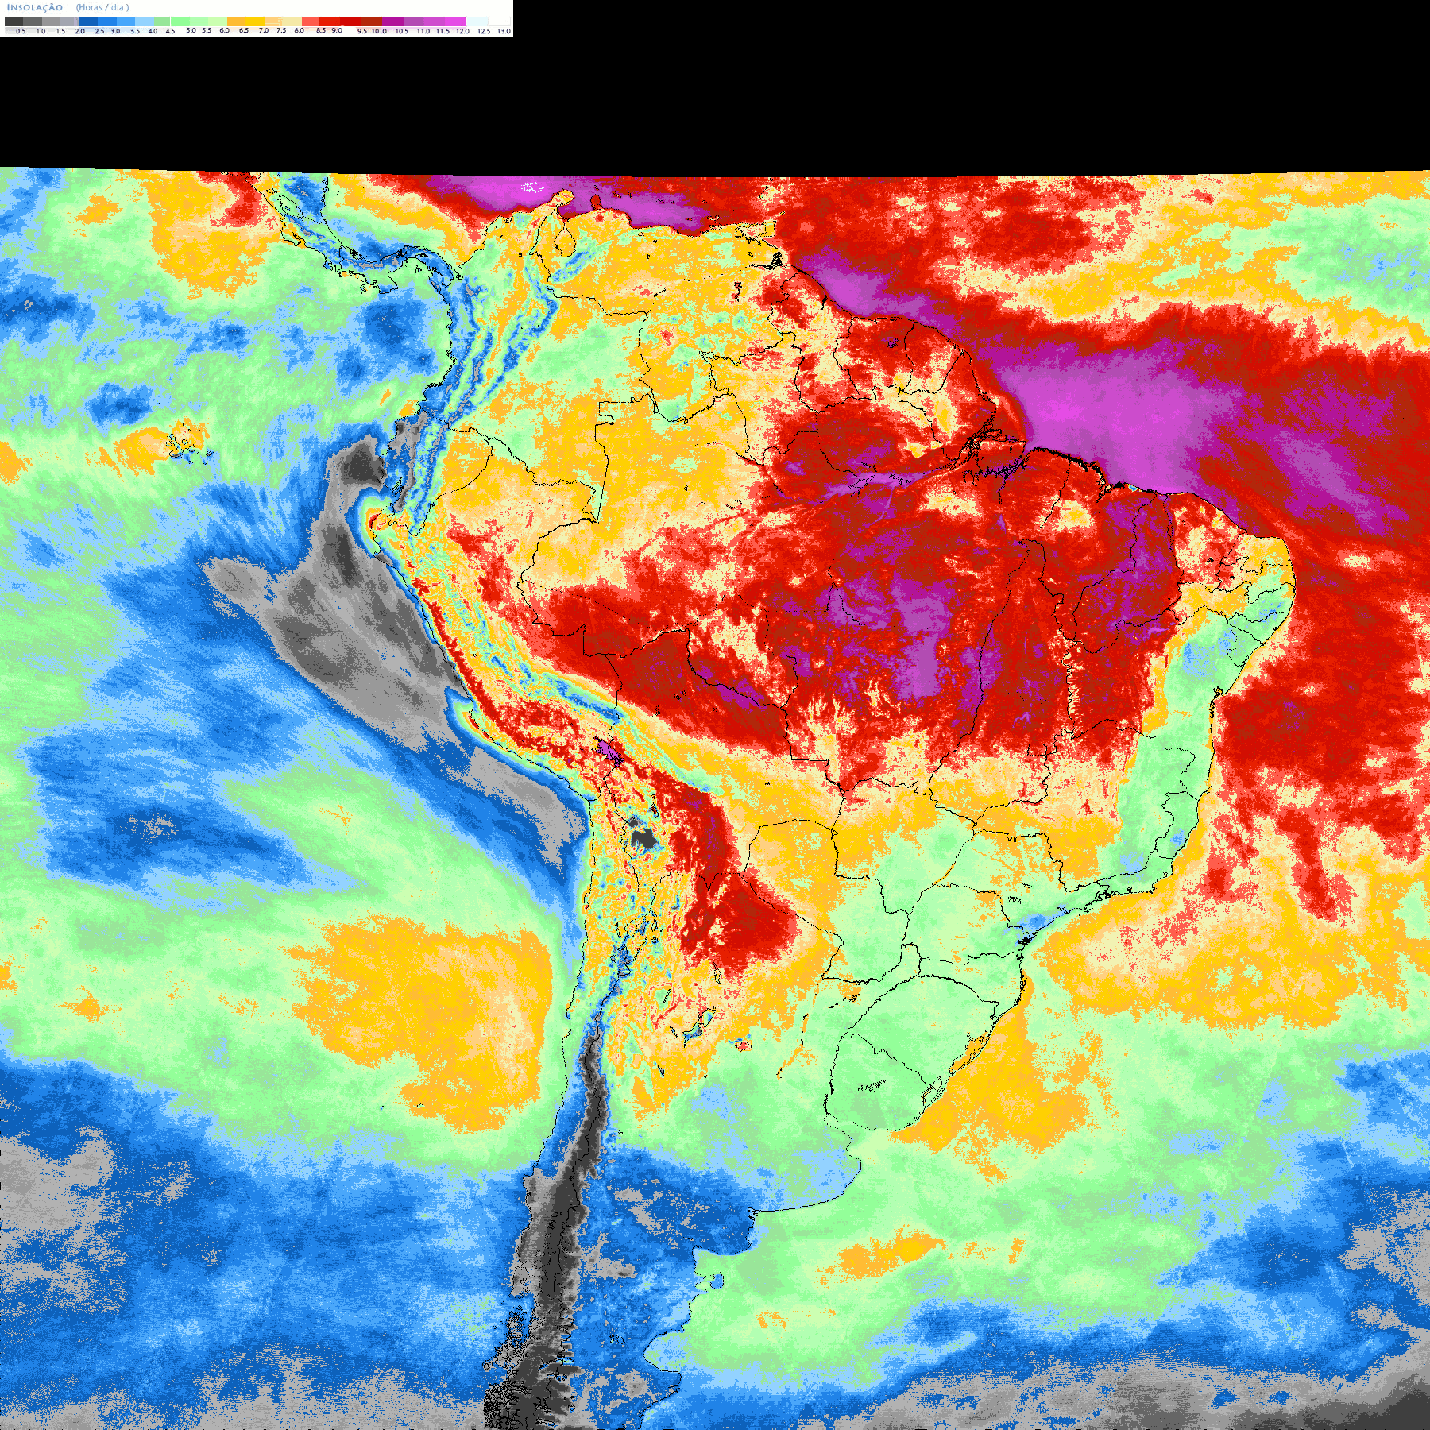The width and height of the screenshot is (1430, 1430).
Task: Click the legend value 2.0
Action: click(x=79, y=31)
